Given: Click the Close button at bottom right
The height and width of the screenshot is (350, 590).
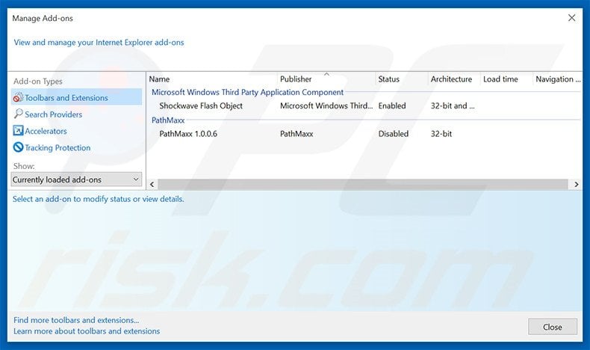Looking at the screenshot, I should pos(553,327).
